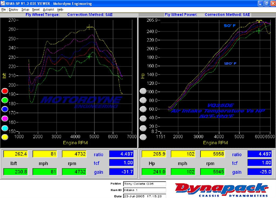Click the 50' F curve annotation
The height and width of the screenshot is (198, 276).
point(230,26)
